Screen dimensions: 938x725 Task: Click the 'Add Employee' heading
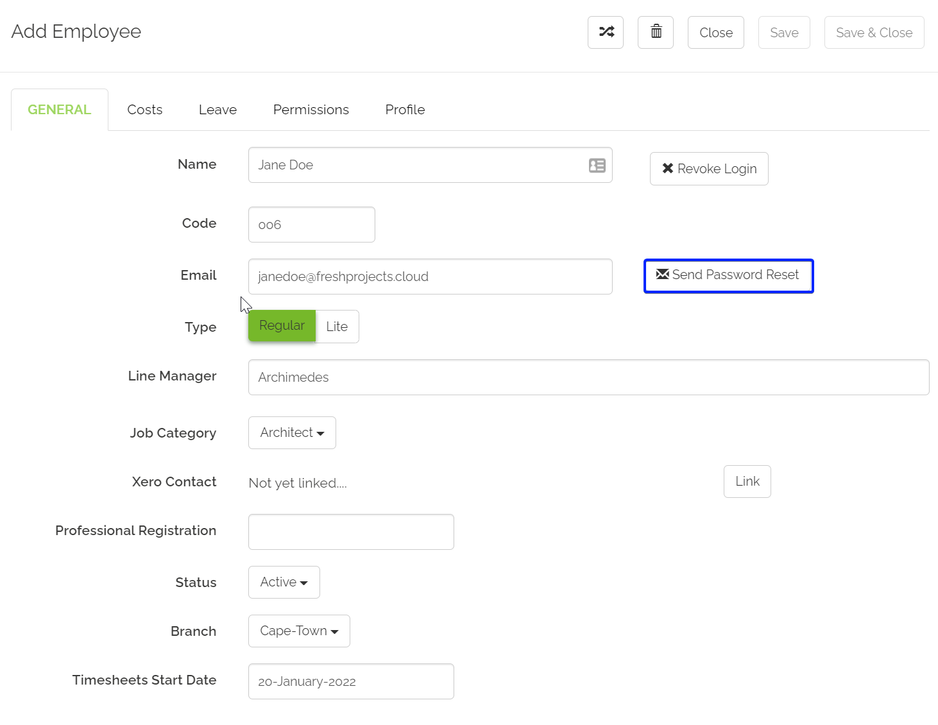pyautogui.click(x=76, y=31)
